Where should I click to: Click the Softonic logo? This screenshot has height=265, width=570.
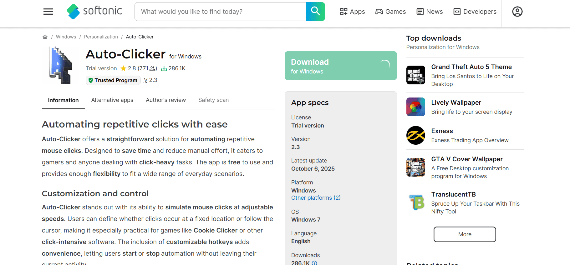pos(94,11)
